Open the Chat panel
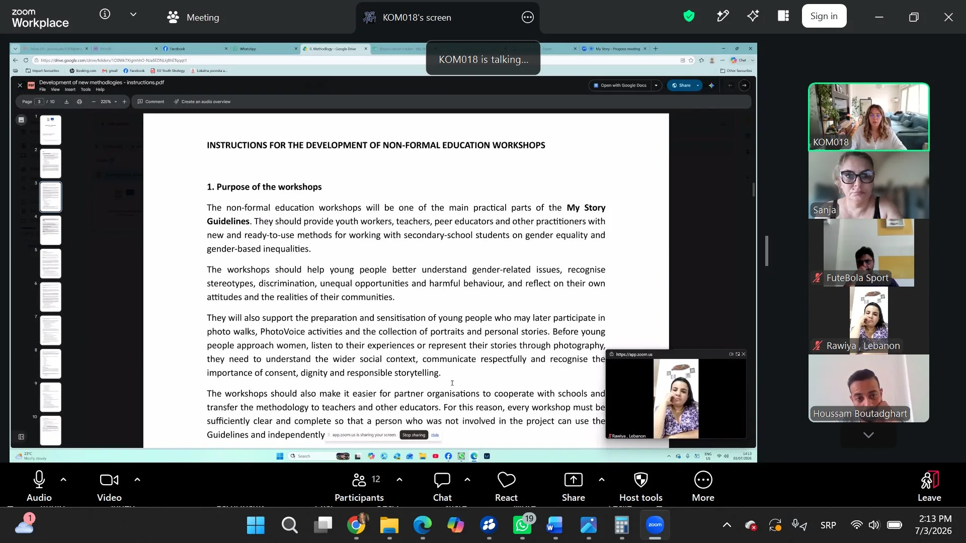Image resolution: width=966 pixels, height=543 pixels. (x=442, y=486)
